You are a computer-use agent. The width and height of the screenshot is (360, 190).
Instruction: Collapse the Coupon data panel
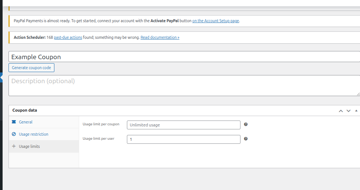click(x=356, y=111)
